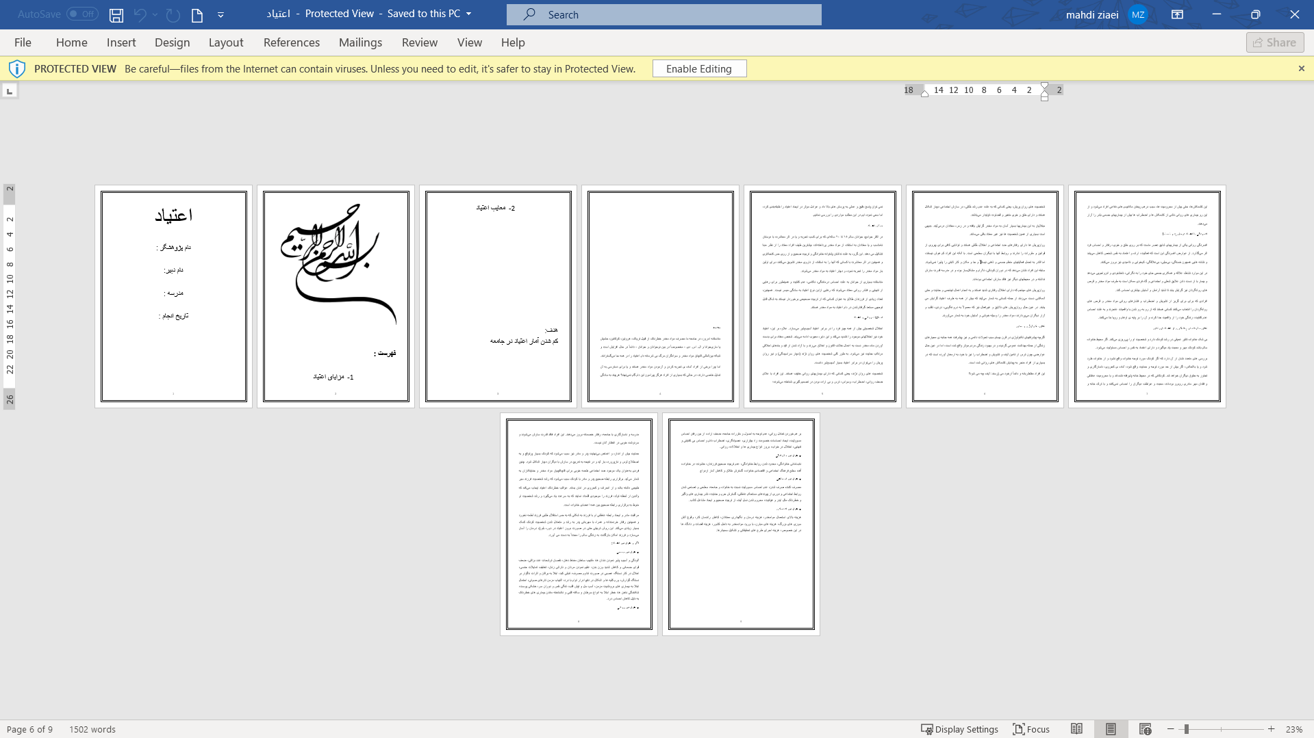Minimize the Word window
Viewport: 1314px width, 738px height.
1217,14
